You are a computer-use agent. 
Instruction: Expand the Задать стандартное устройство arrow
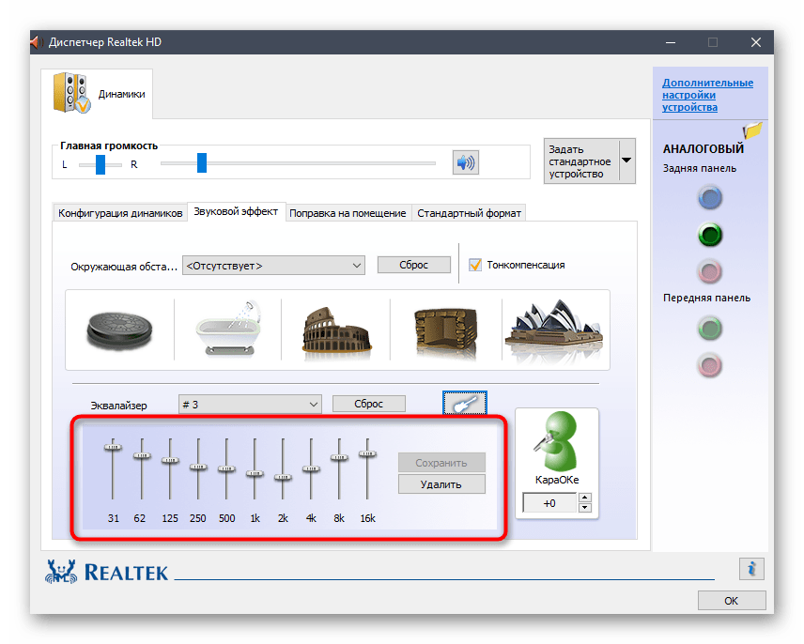tap(626, 161)
